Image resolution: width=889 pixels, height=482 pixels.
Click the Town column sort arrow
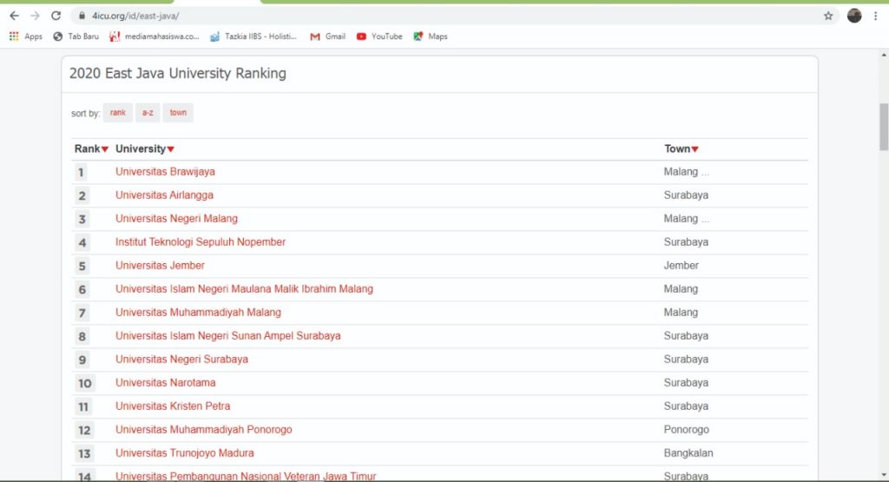point(695,149)
